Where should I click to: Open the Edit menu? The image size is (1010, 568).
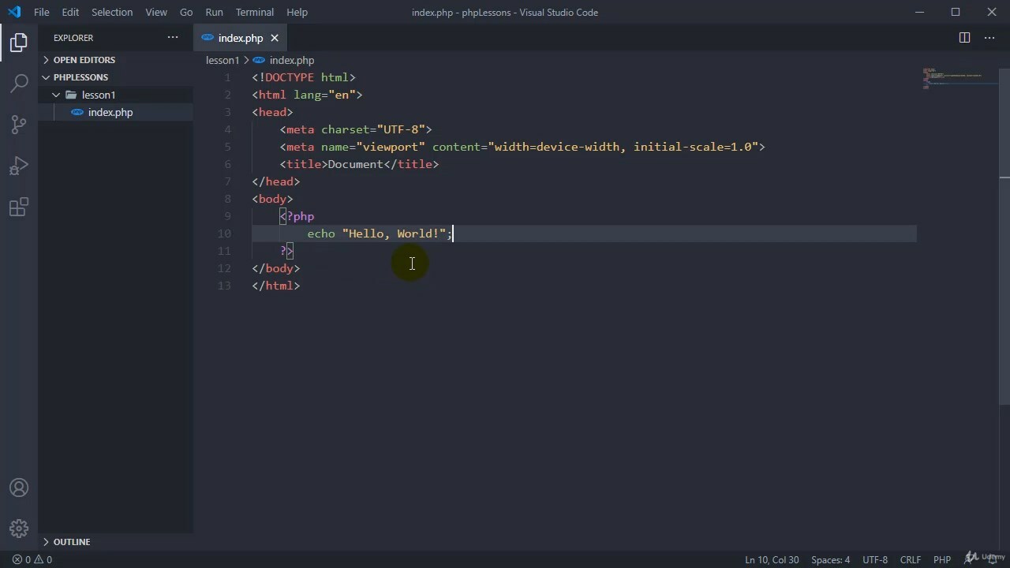click(70, 12)
